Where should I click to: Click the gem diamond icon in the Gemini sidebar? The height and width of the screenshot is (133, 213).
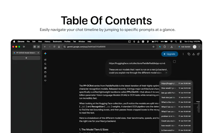[45, 81]
